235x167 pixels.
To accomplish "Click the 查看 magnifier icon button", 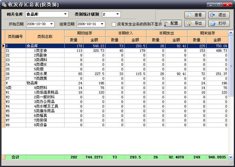I will pos(189,15).
